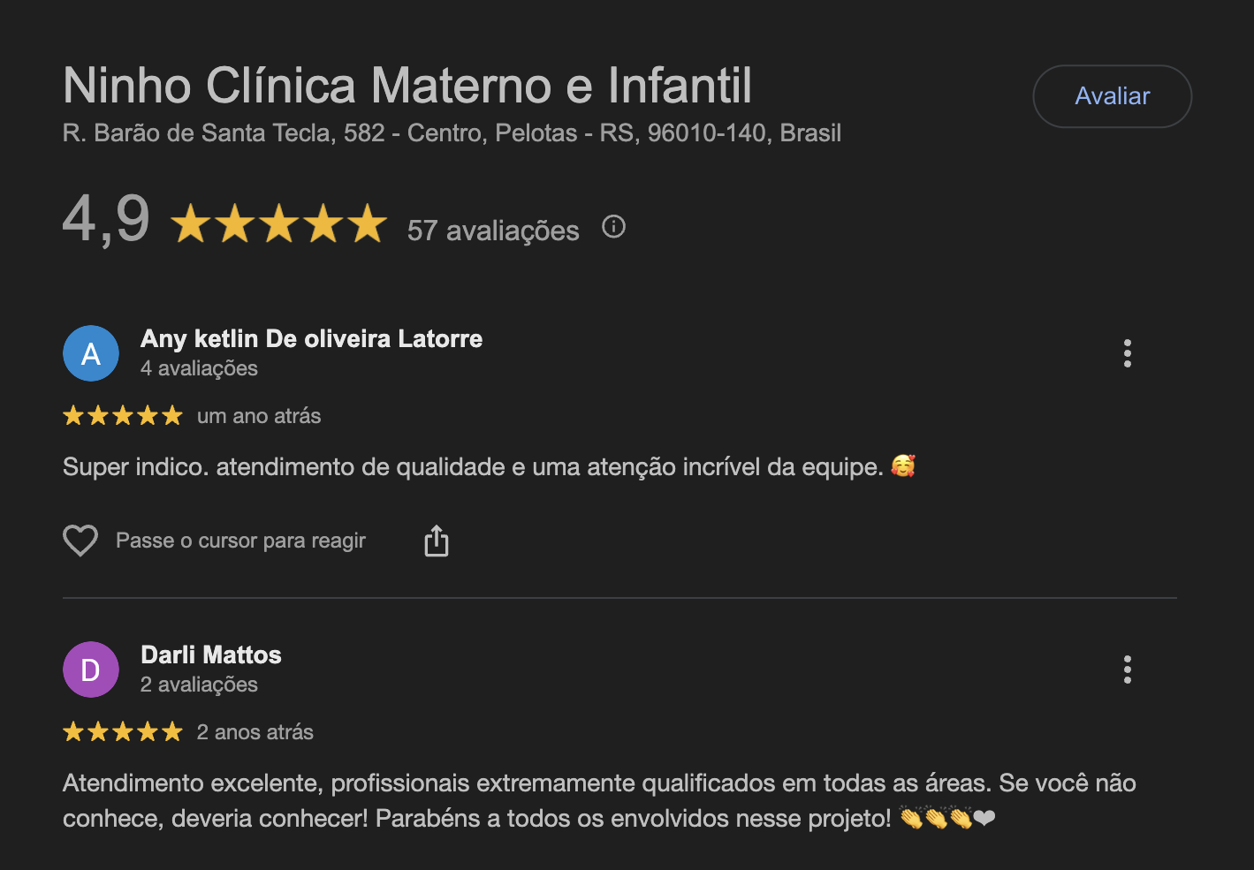
Task: Open info icon beside 57 avaliações
Action: [x=613, y=227]
